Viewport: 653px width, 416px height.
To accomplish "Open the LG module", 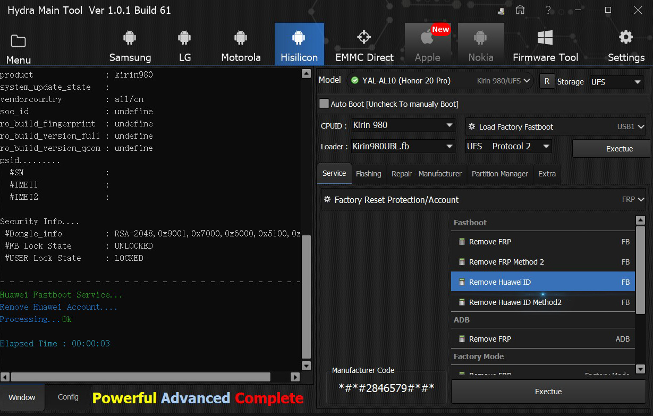I will tap(184, 45).
